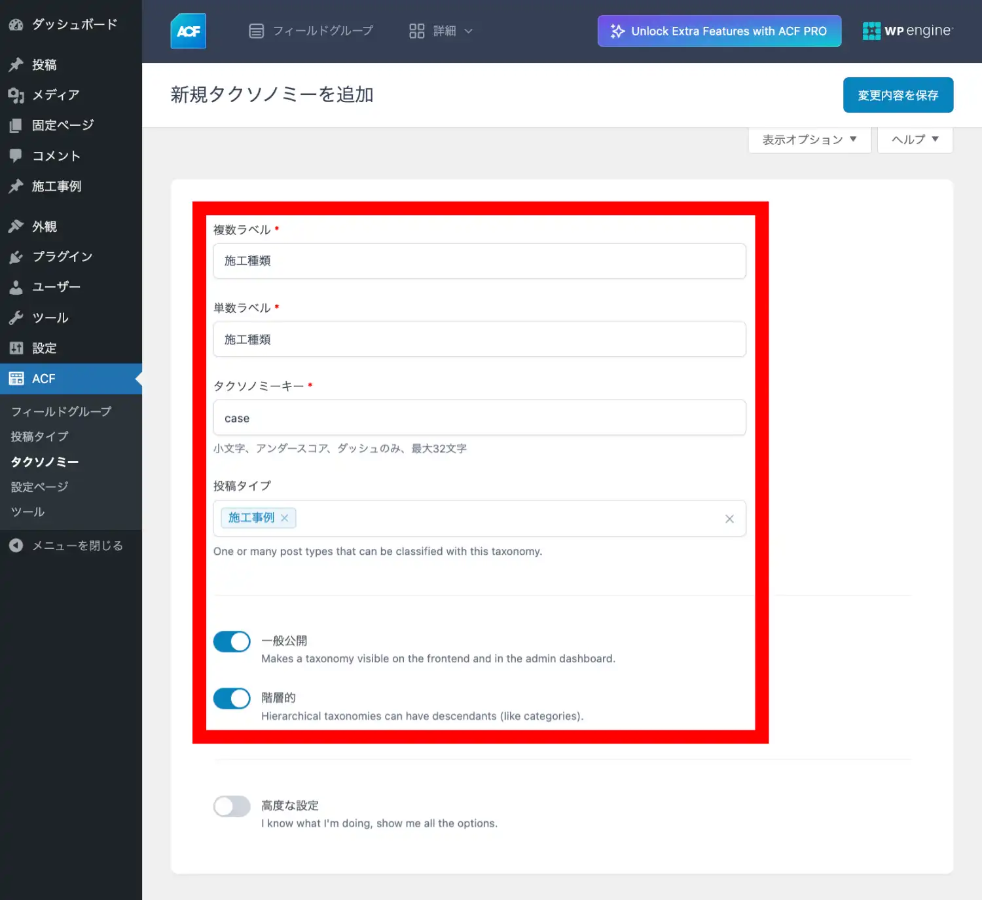Open プラグイン menu in sidebar
The image size is (982, 900).
coord(71,257)
